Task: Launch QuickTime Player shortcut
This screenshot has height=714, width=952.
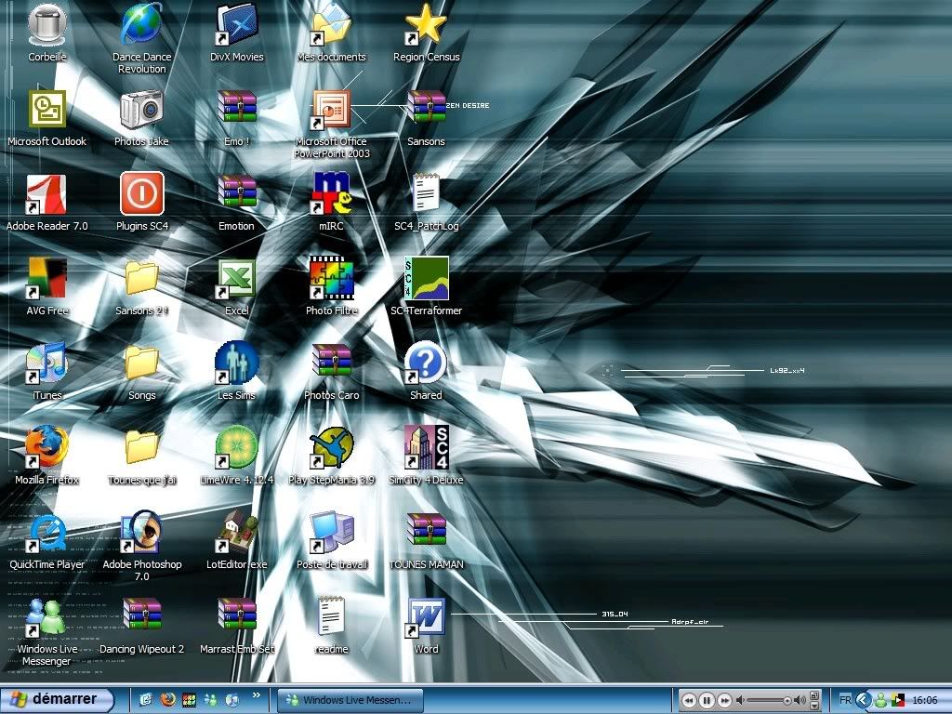Action: click(x=46, y=540)
